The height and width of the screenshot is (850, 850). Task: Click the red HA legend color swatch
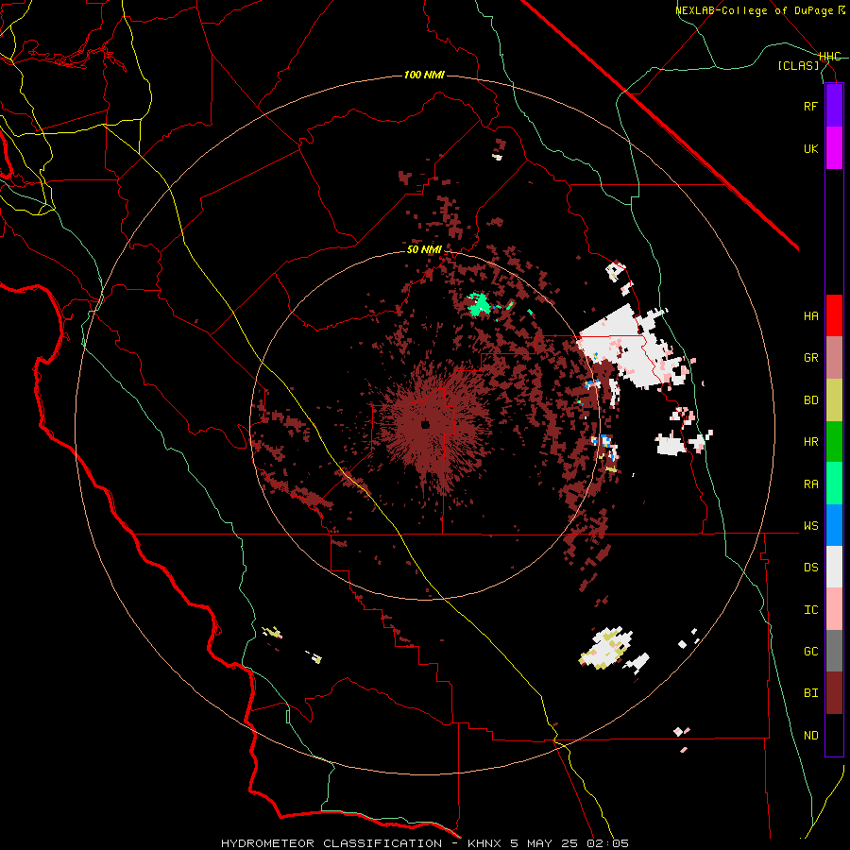834,315
